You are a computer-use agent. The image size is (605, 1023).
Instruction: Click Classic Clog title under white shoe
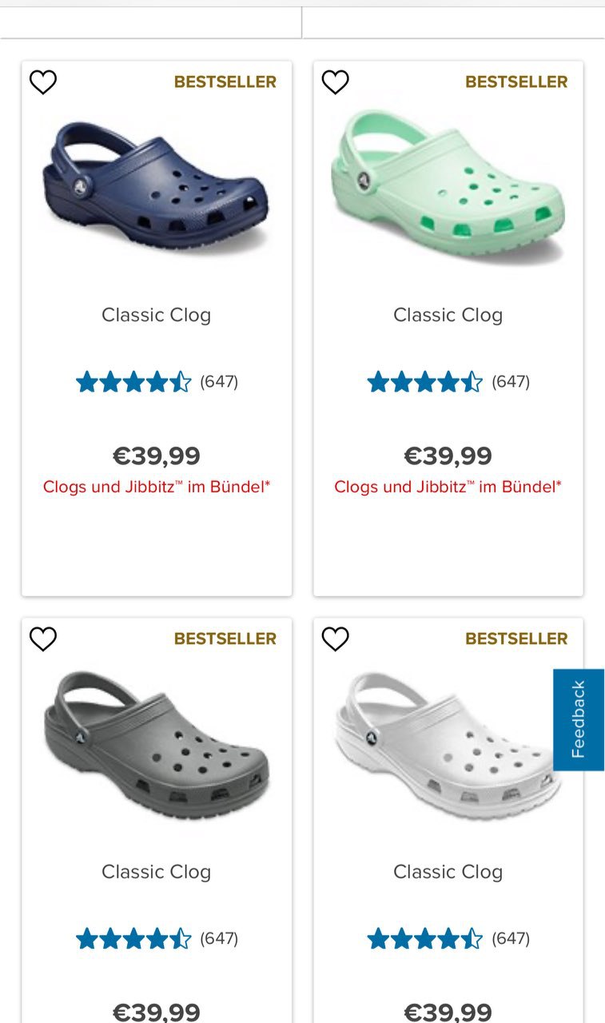(x=448, y=872)
